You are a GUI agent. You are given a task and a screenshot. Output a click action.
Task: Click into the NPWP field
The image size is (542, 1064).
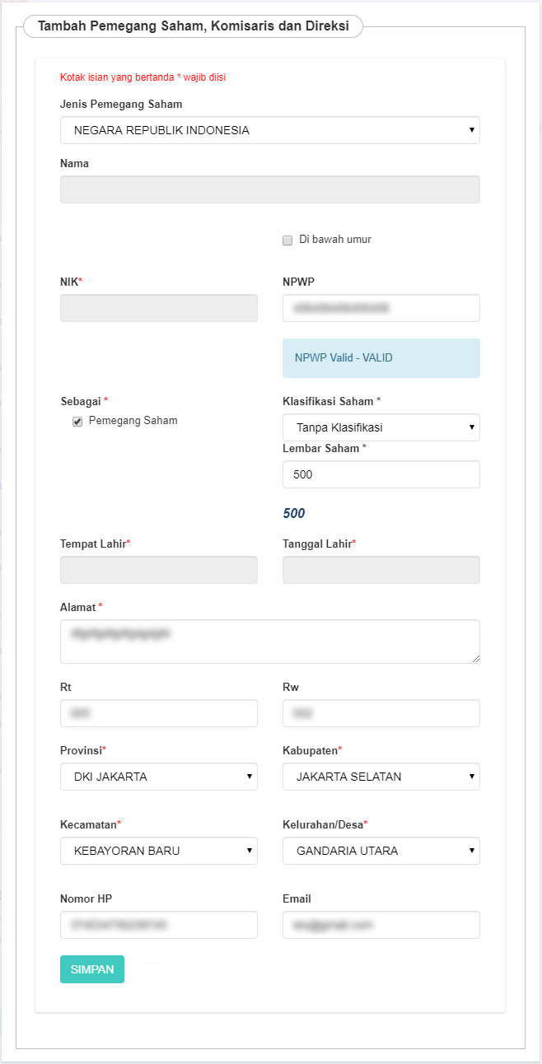point(381,308)
